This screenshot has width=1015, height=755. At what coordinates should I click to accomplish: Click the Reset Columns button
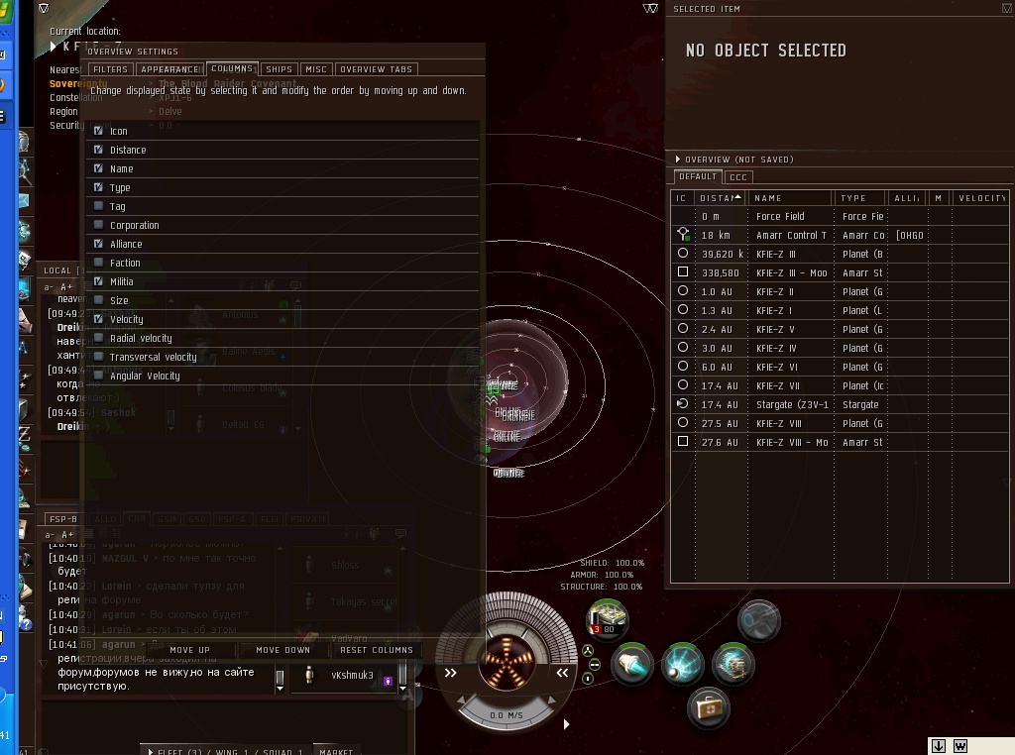click(x=377, y=650)
